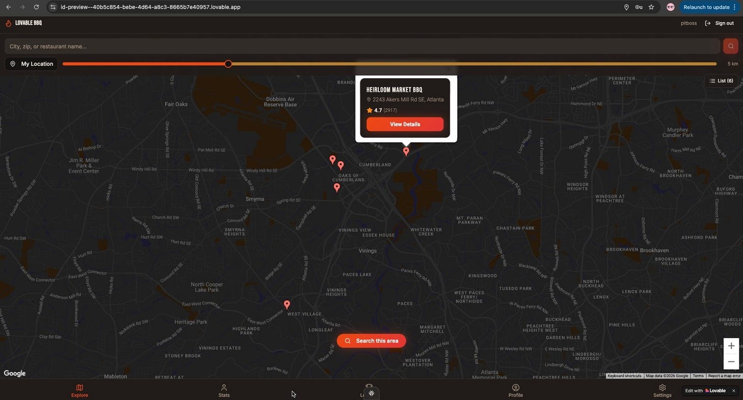
Task: Reload the page with the refresh icon
Action: (x=36, y=7)
